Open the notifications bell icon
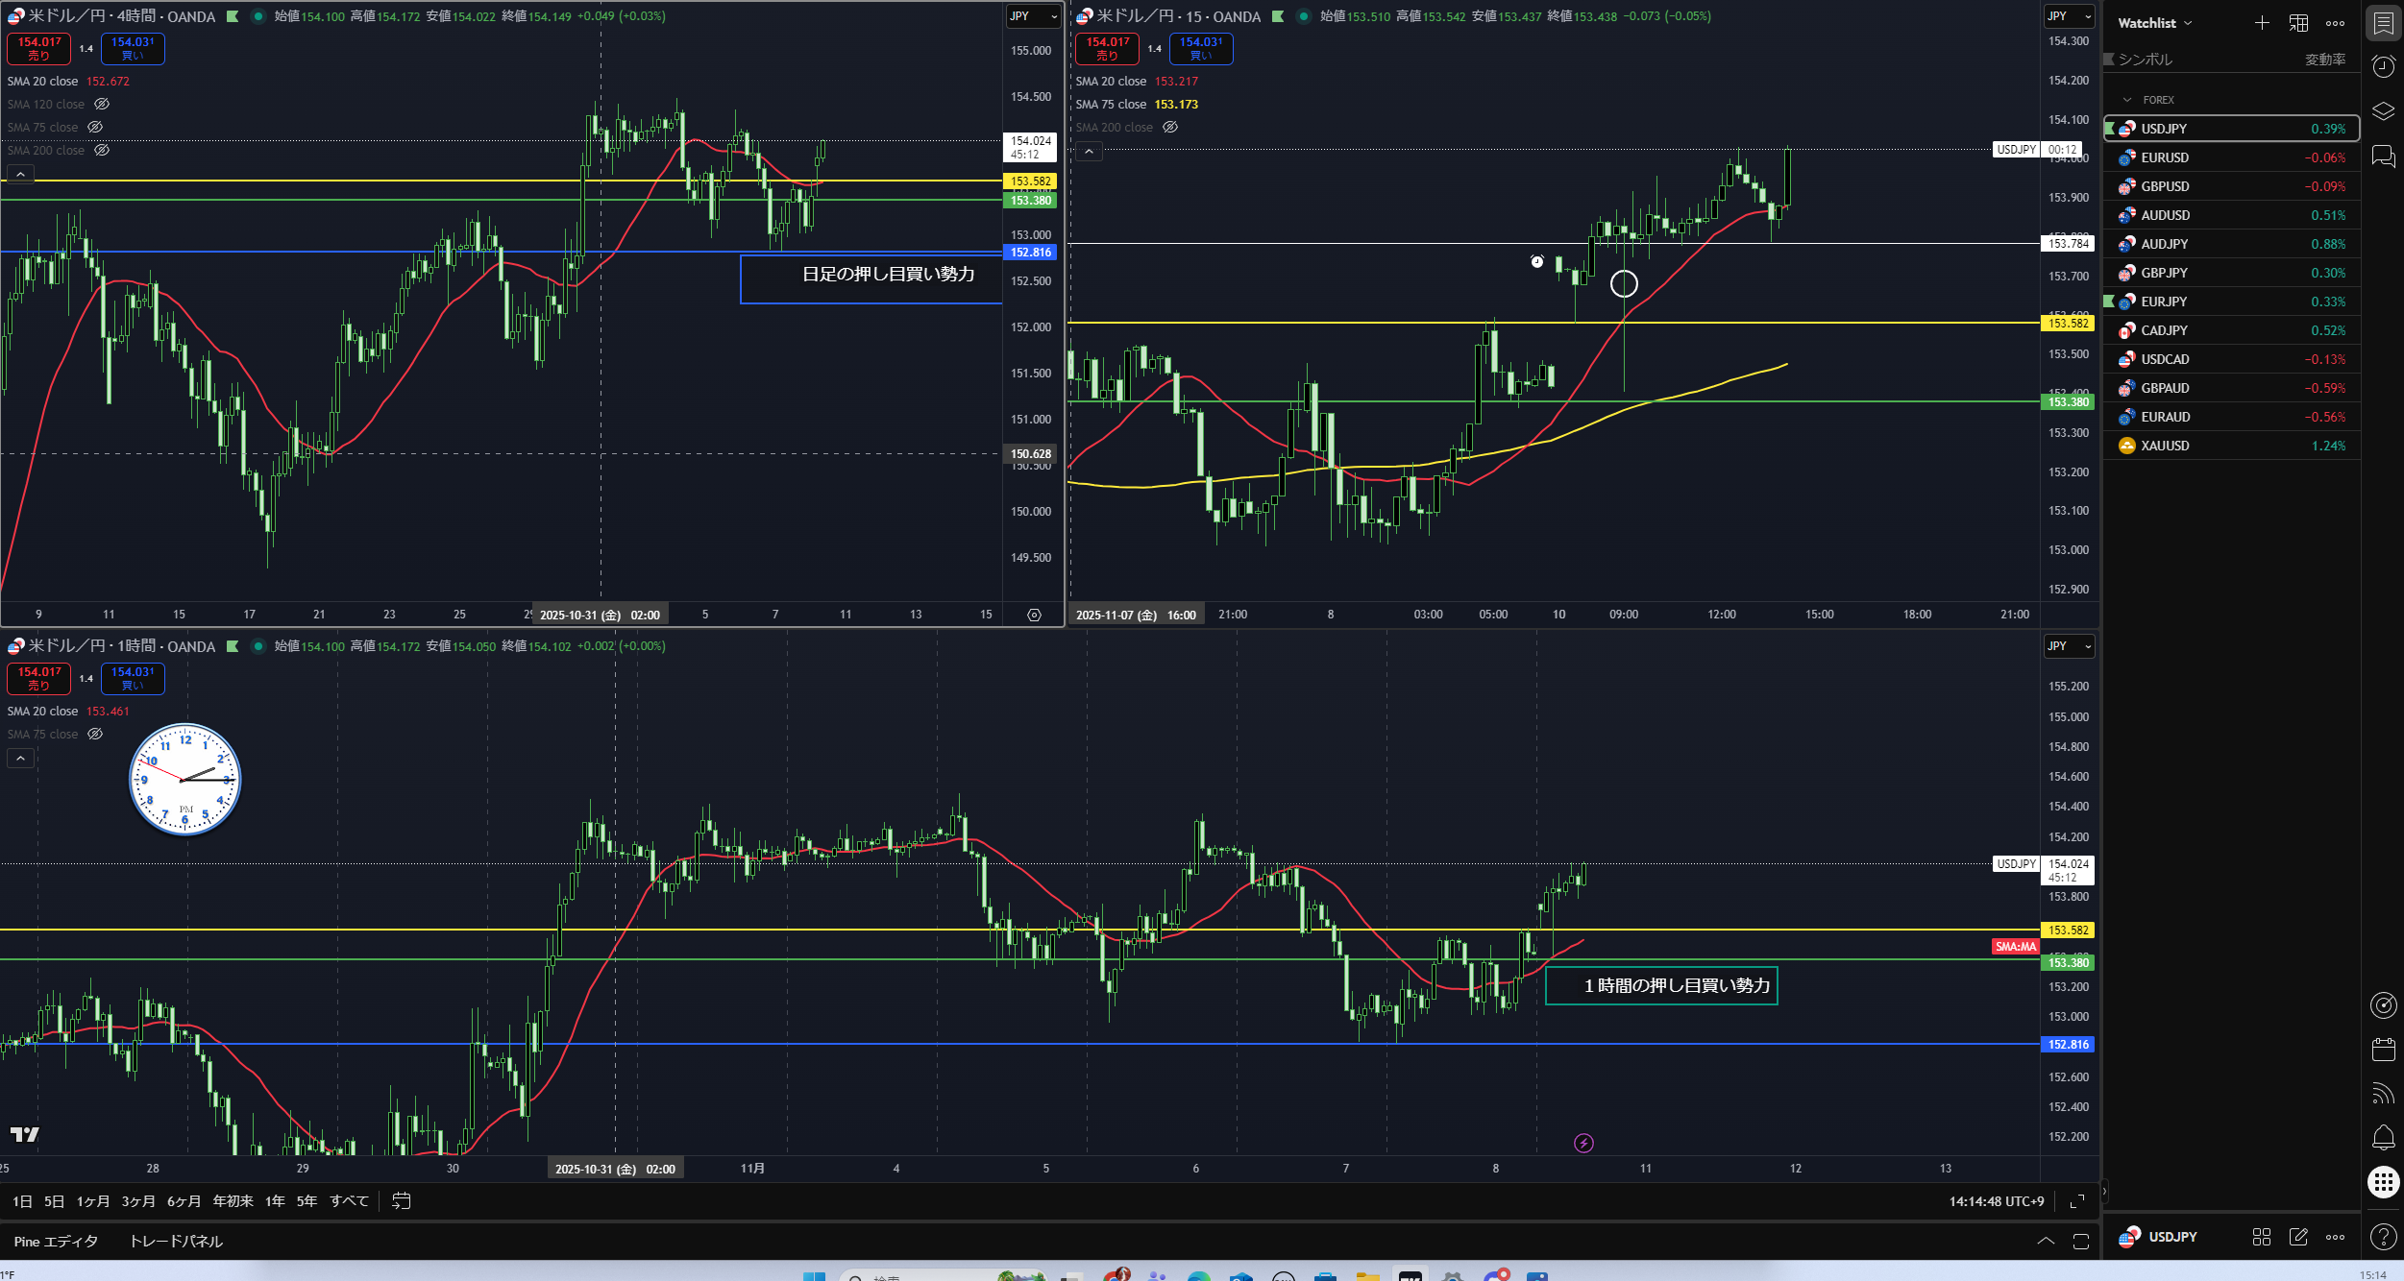The image size is (2404, 1281). (x=2383, y=1138)
